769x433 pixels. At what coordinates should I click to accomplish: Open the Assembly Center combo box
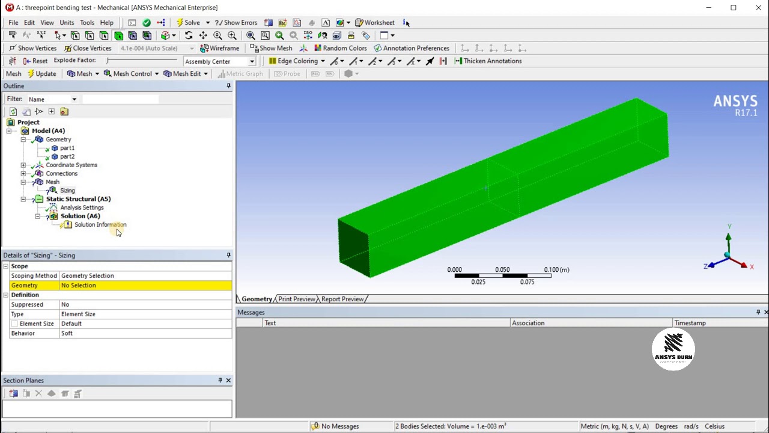coord(220,61)
